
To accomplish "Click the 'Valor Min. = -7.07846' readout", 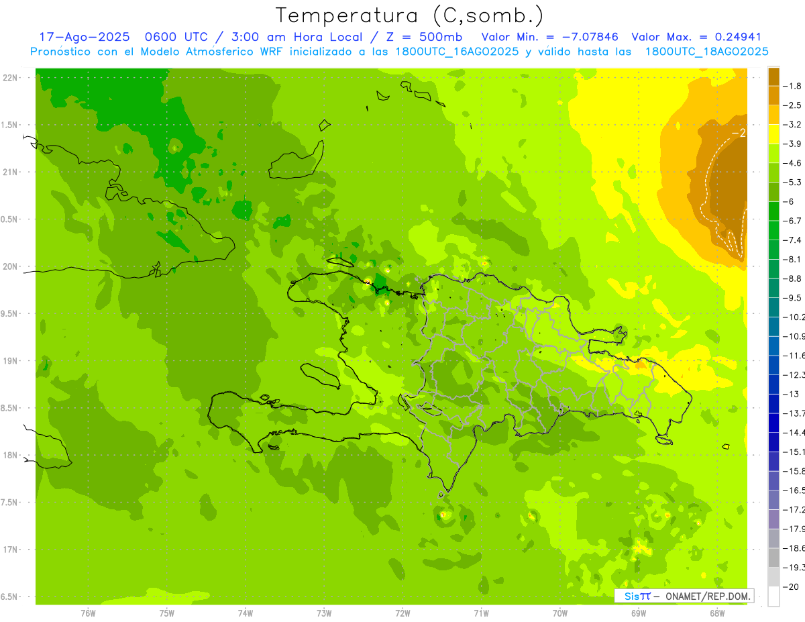I will click(x=550, y=37).
